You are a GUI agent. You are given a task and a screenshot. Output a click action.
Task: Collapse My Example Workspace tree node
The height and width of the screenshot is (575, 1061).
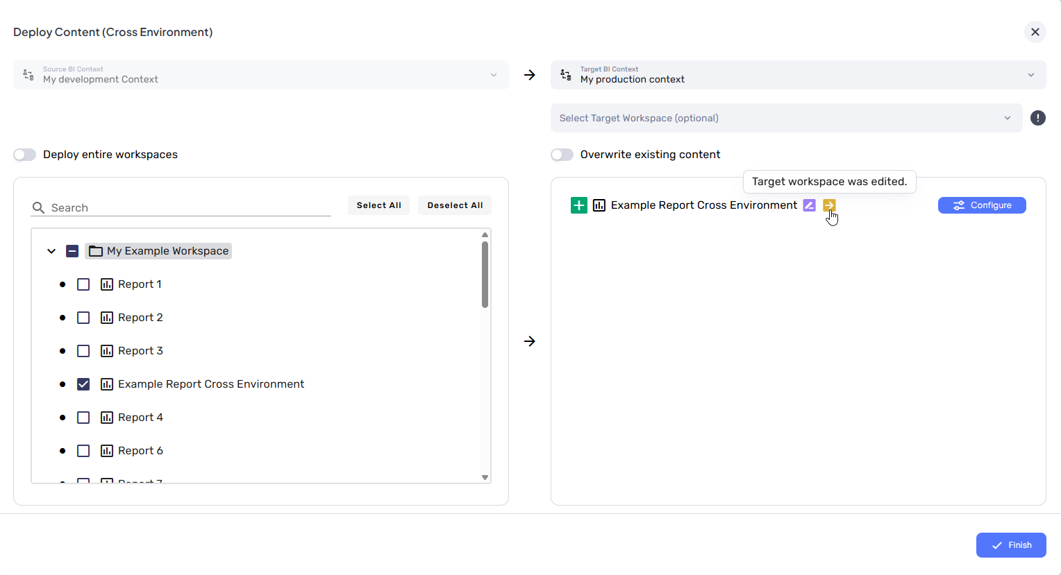[x=51, y=251]
